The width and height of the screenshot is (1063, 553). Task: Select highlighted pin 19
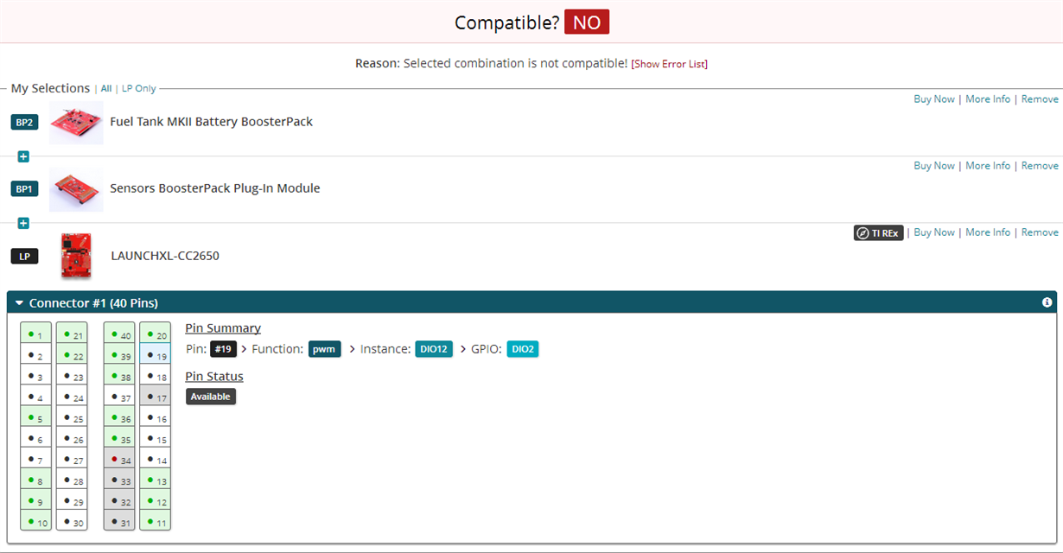[x=155, y=355]
